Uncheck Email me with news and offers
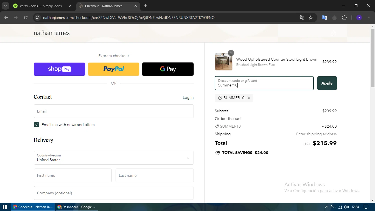The height and width of the screenshot is (211, 375). tap(36, 125)
